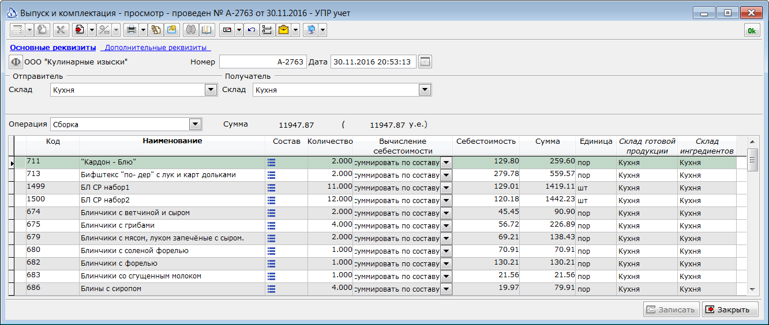
Task: Select cell "Блинчики со сгущенным молоком"
Action: coord(172,277)
